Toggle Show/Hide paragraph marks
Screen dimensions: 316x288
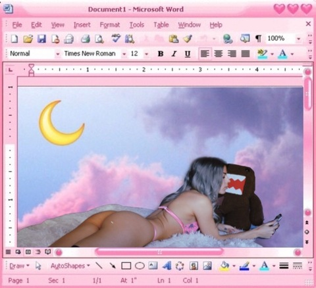[x=259, y=39]
